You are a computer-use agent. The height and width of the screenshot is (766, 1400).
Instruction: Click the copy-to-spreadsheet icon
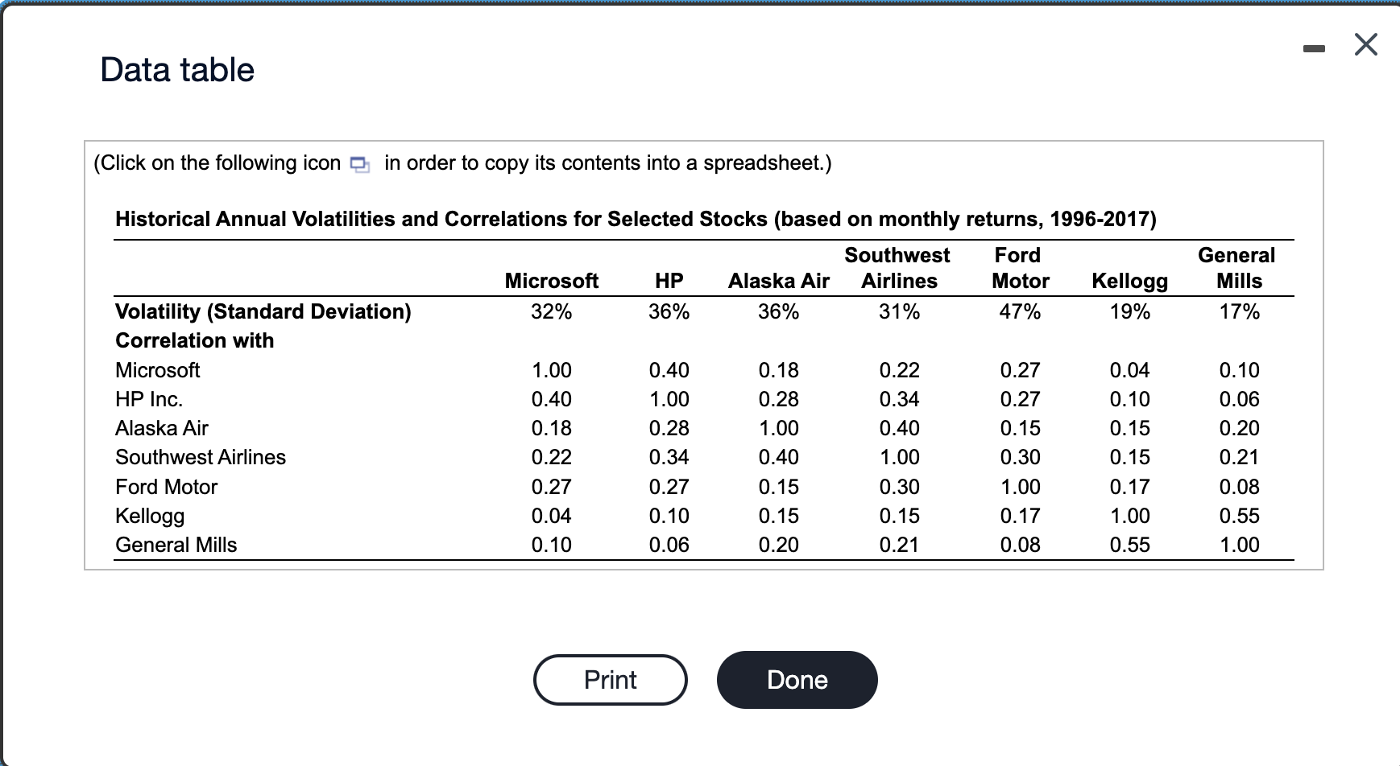tap(359, 164)
